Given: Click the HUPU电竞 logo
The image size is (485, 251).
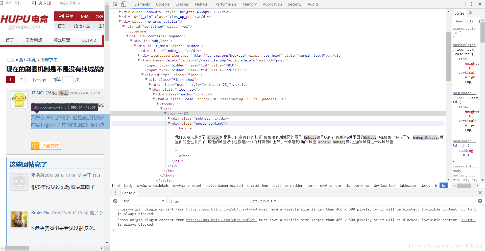Looking at the screenshot, I should click(24, 22).
